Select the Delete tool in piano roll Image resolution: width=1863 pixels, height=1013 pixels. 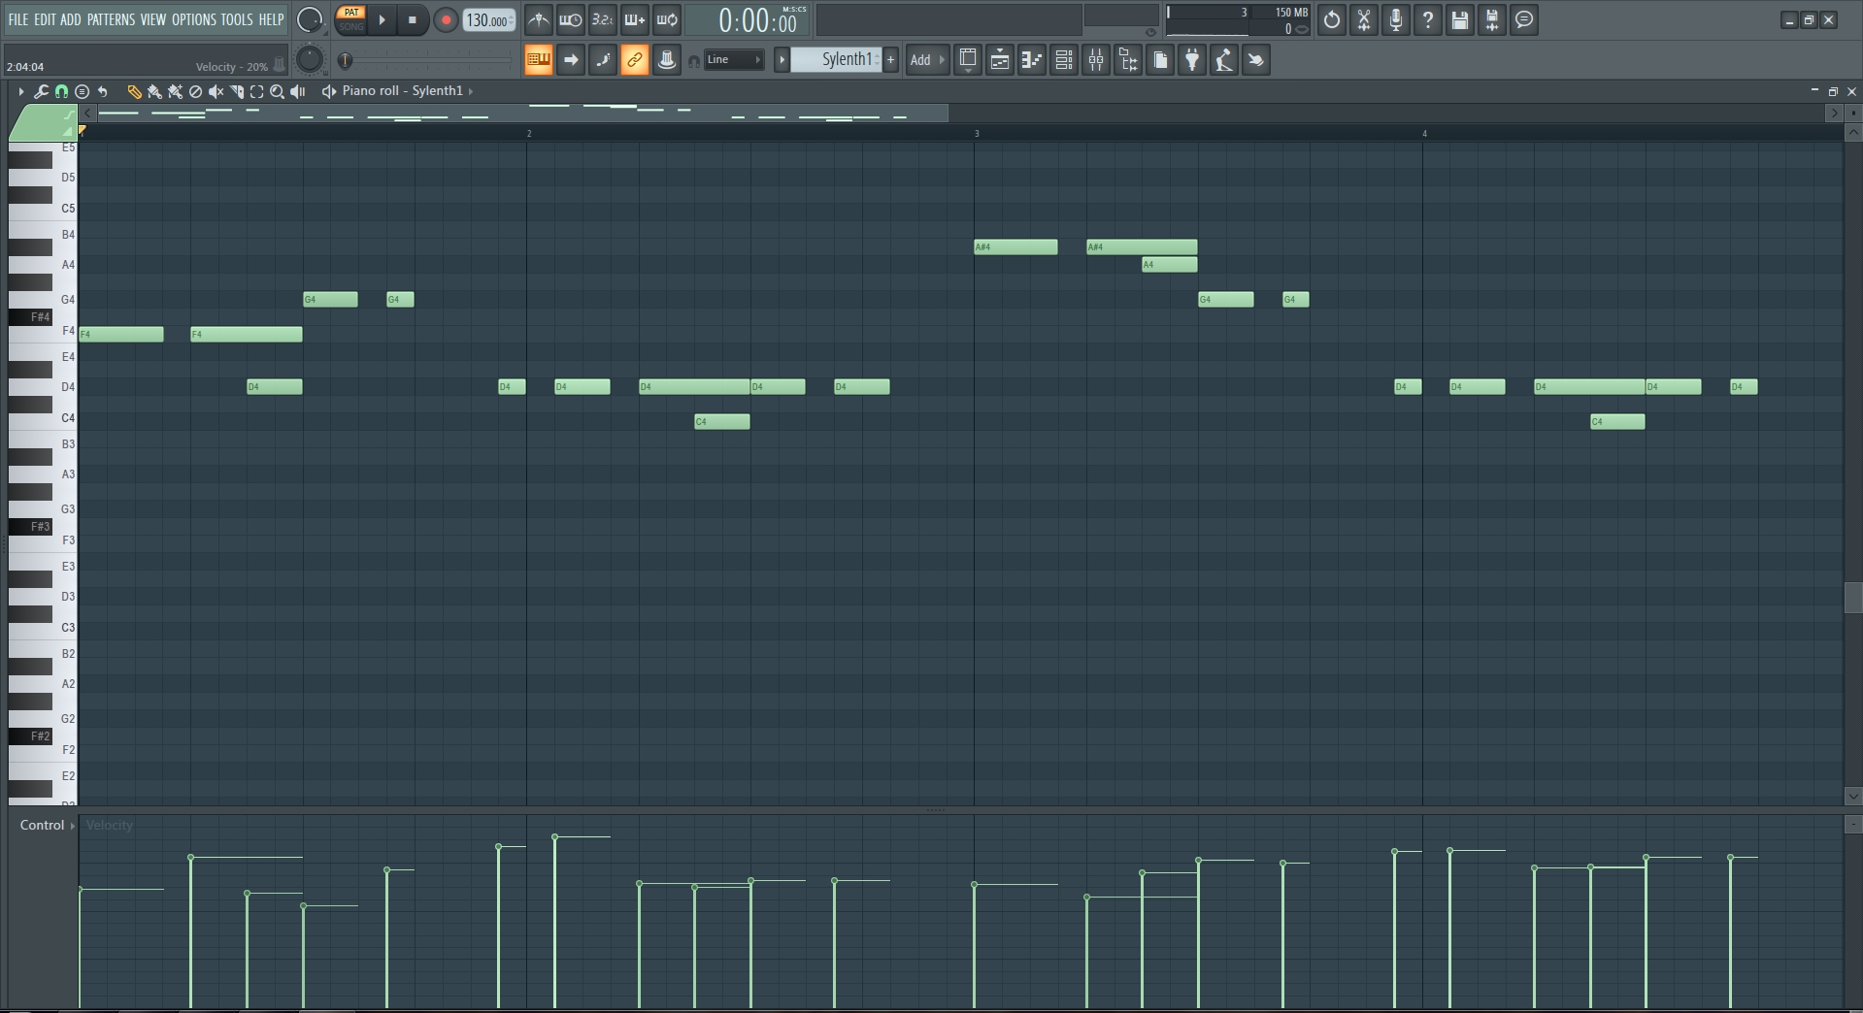[195, 91]
